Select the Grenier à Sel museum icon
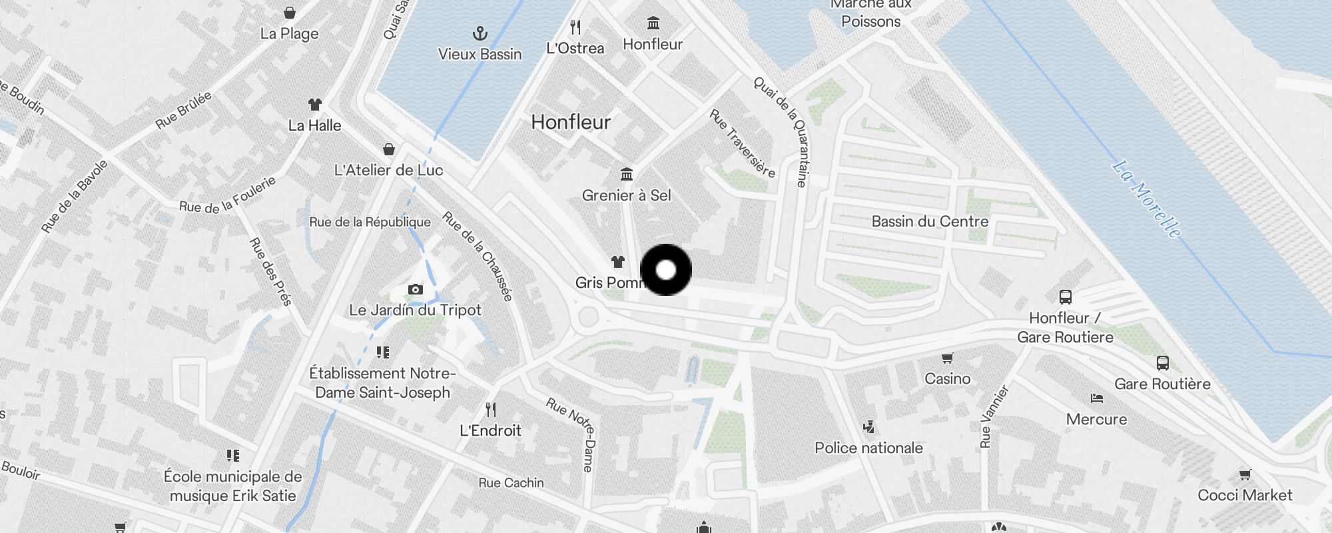This screenshot has height=533, width=1332. 627,175
